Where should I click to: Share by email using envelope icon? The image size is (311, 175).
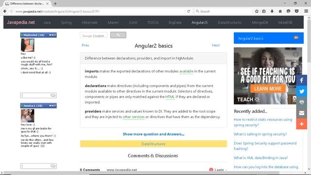coord(301,113)
